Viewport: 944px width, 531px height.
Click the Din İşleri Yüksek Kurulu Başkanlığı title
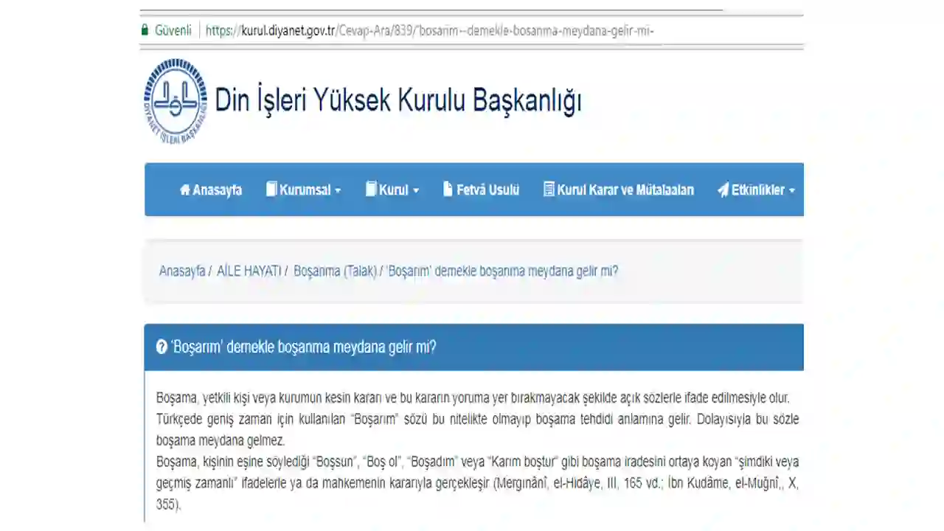398,101
